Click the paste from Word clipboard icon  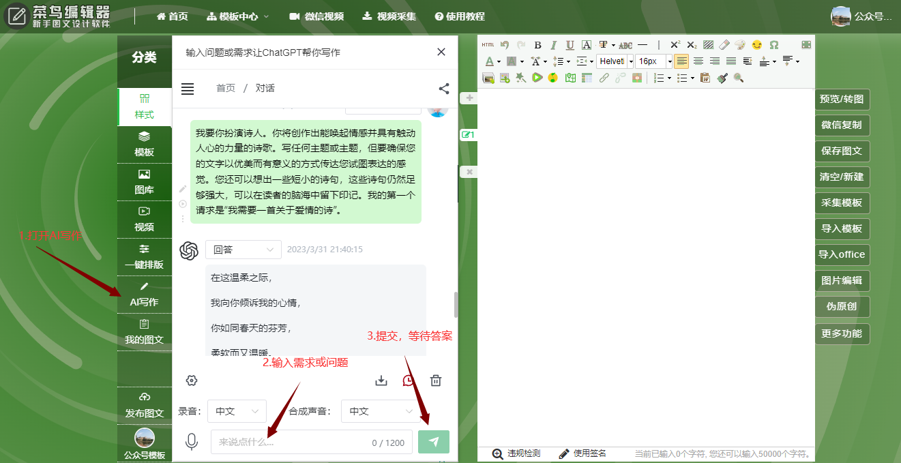point(705,78)
